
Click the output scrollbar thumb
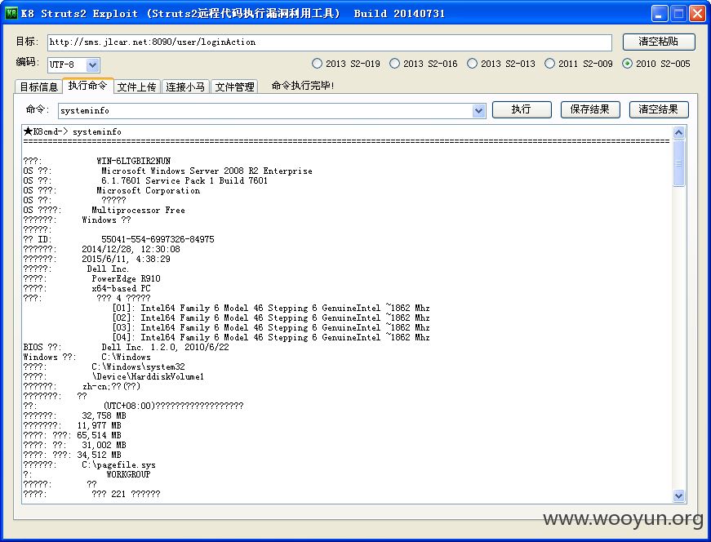pos(679,163)
